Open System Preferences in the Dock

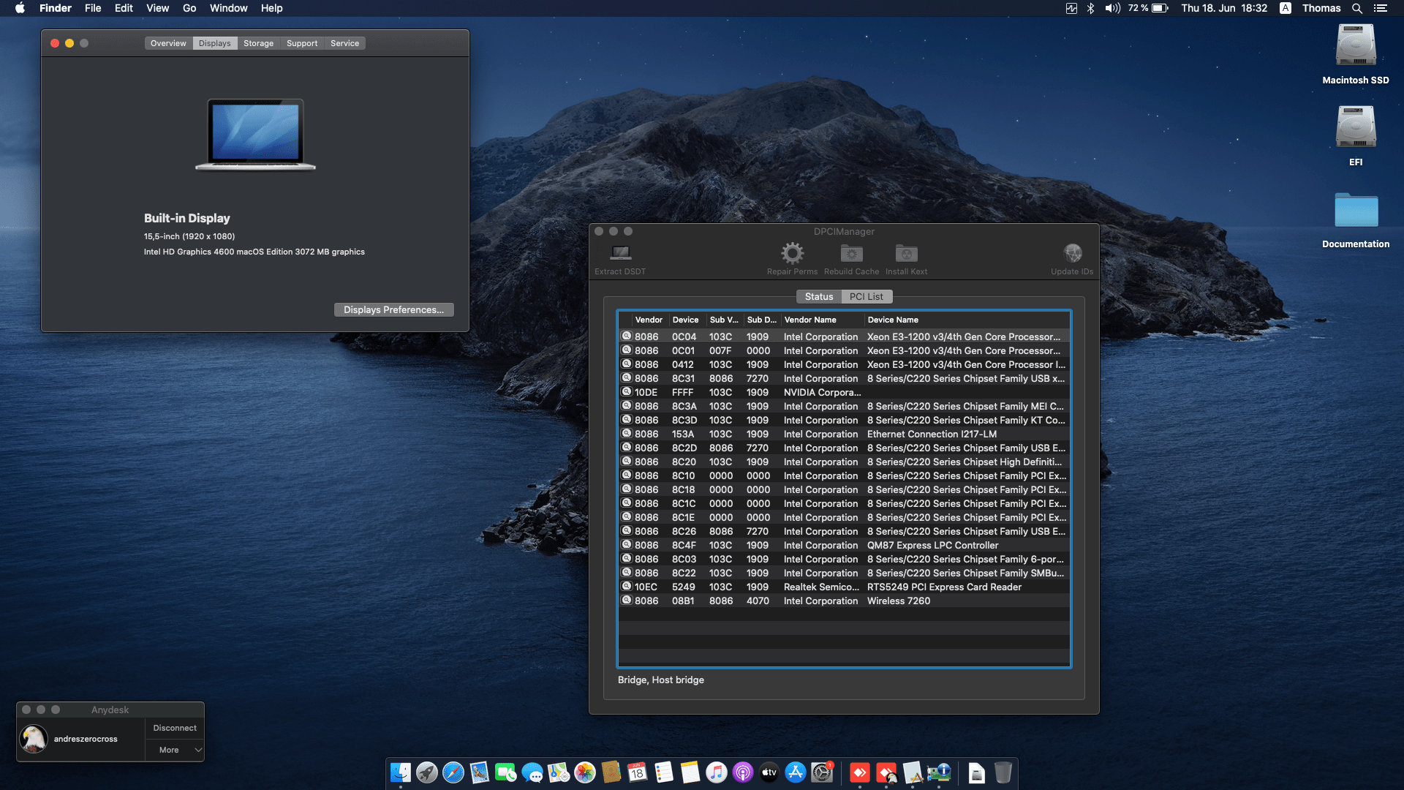[x=822, y=772]
